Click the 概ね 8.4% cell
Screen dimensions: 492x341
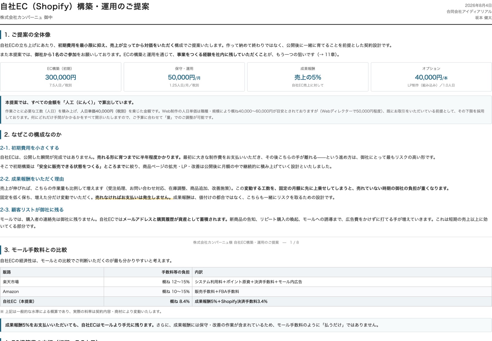click(148, 301)
